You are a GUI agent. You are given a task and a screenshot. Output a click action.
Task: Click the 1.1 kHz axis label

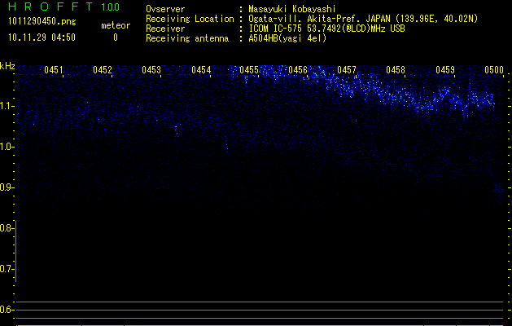click(x=7, y=106)
